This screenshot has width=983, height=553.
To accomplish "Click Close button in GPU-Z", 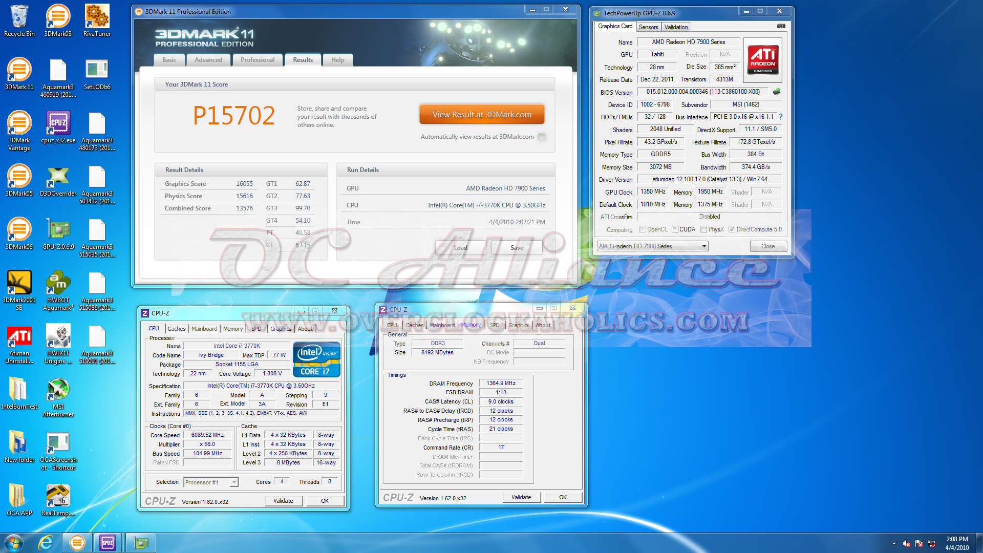I will coord(768,246).
